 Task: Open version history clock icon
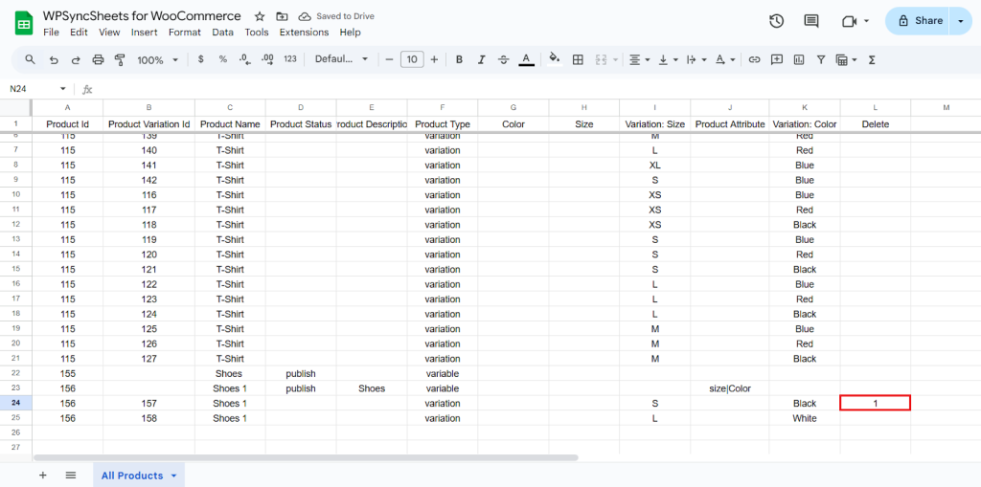776,21
